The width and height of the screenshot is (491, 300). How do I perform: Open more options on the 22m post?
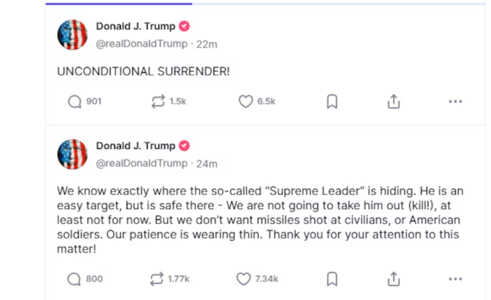pyautogui.click(x=455, y=102)
